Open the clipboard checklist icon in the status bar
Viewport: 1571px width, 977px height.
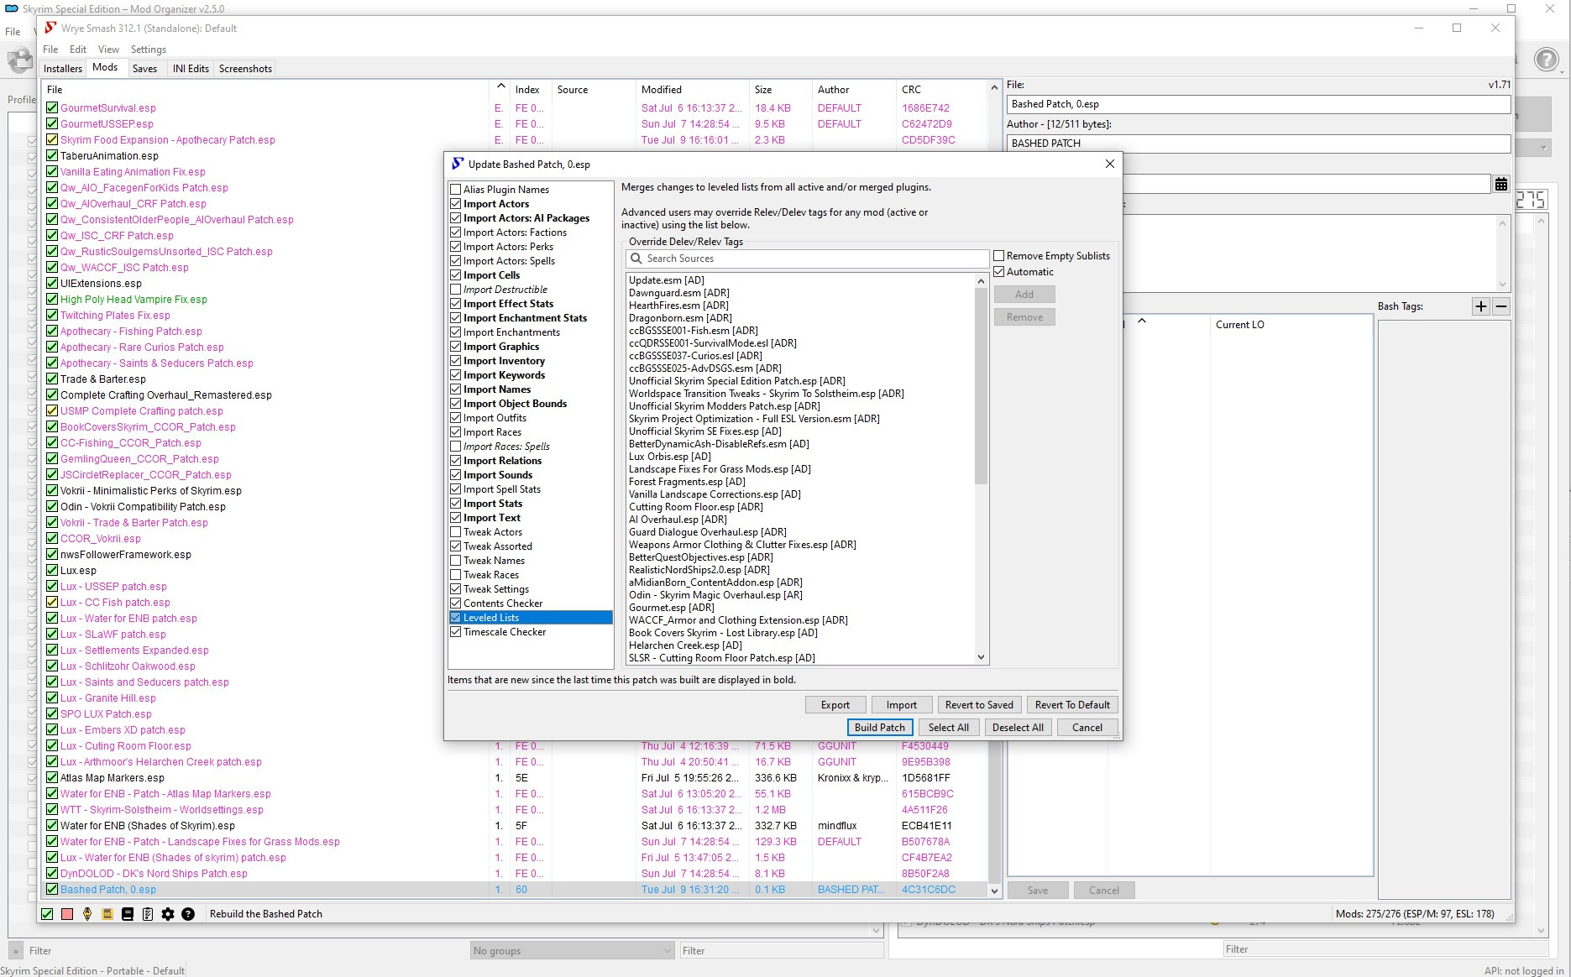(148, 914)
